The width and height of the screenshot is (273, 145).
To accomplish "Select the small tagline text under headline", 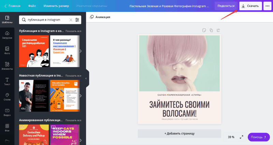I will [x=179, y=119].
